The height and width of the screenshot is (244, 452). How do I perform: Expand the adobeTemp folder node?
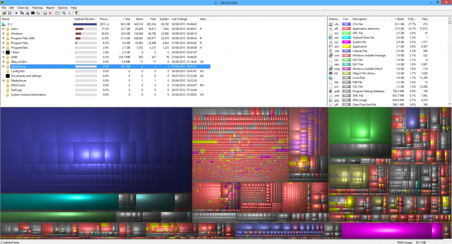point(4,67)
